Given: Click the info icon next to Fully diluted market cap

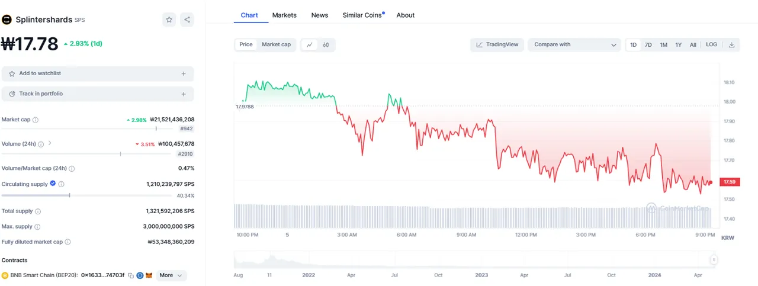Looking at the screenshot, I should click(68, 242).
